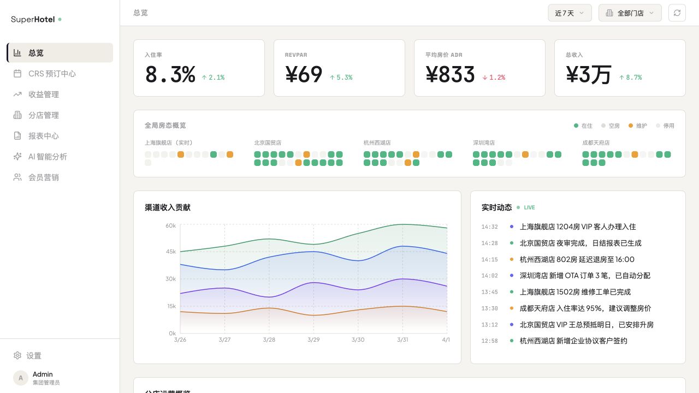Open the 14:32 上海旗舰店 1204房 VIP entry

578,227
